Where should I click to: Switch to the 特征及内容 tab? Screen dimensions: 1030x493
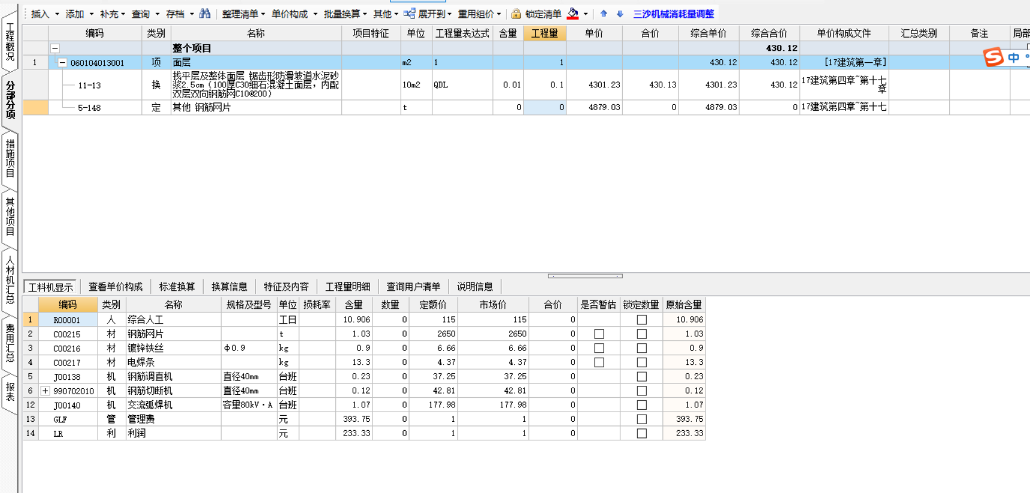[286, 287]
